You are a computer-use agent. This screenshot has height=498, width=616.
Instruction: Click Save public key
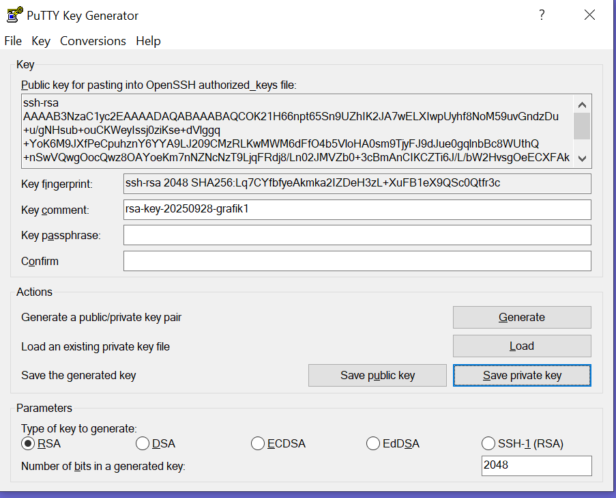377,375
